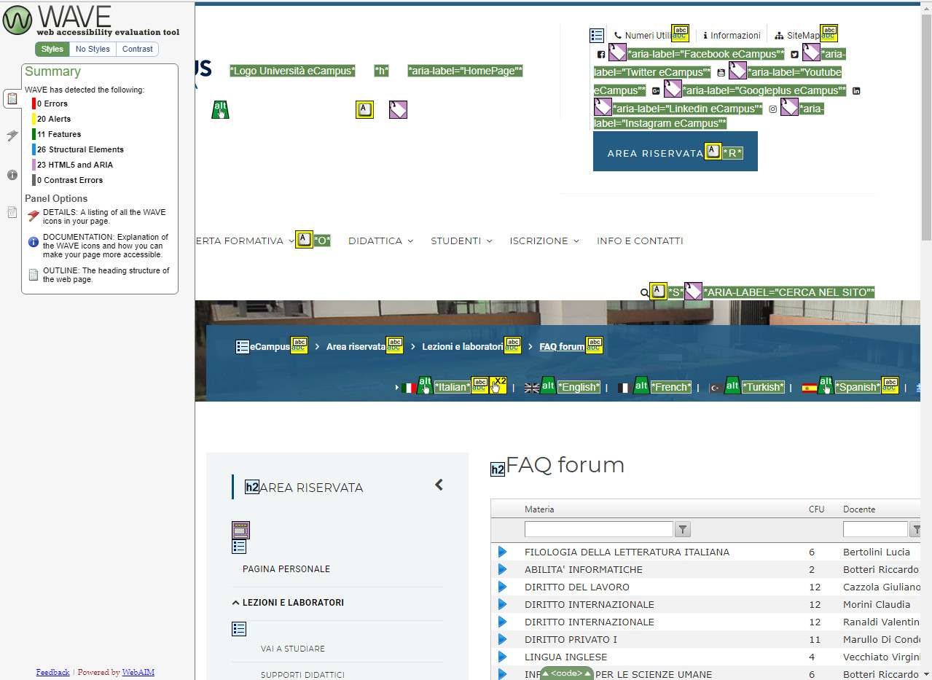
Task: Click the Materia filter text field
Action: click(599, 529)
